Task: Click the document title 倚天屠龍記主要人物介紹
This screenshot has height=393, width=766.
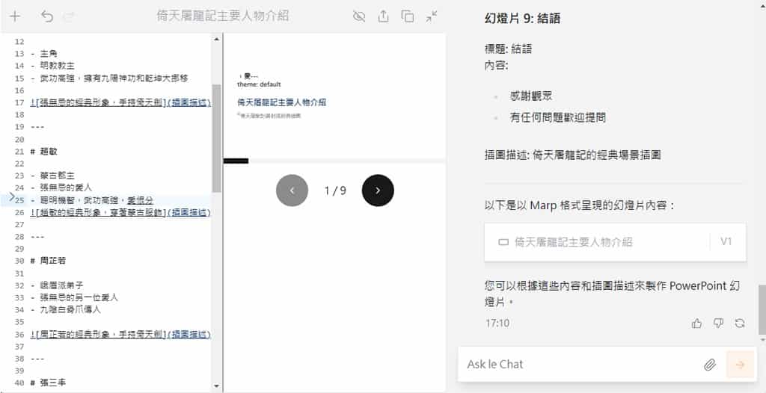Action: pos(223,16)
